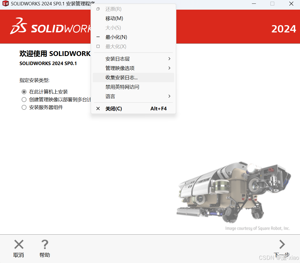Click disabled 大小(S) menu entry
The image size is (300, 263).
click(133, 28)
